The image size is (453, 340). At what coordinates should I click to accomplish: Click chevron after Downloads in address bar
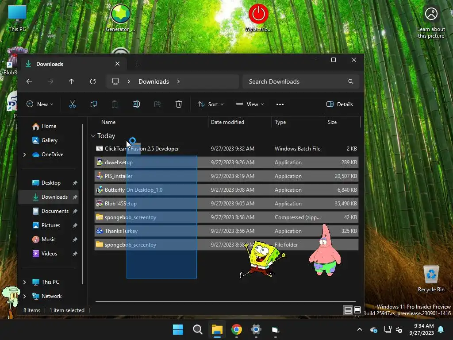coord(178,81)
